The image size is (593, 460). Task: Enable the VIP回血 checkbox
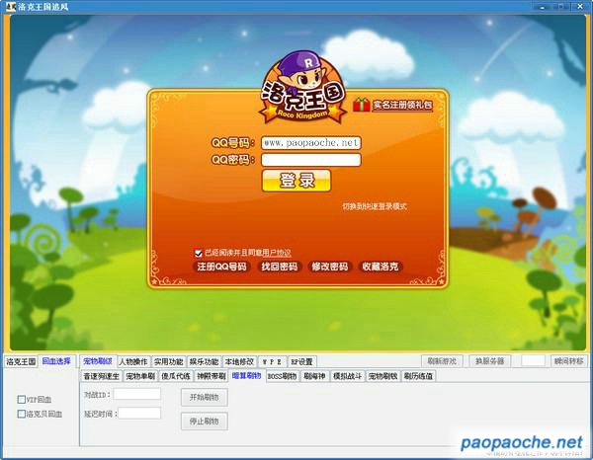point(22,399)
